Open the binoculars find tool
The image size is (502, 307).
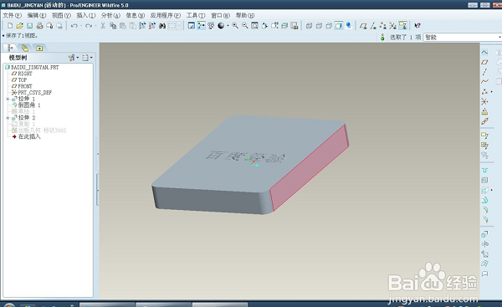pos(162,26)
